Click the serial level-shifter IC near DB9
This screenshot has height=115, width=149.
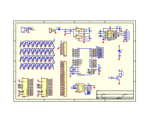(x=111, y=35)
